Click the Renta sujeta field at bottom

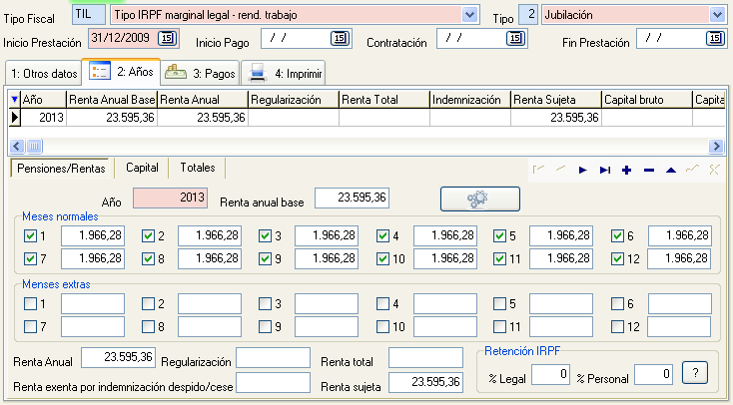pyautogui.click(x=425, y=383)
